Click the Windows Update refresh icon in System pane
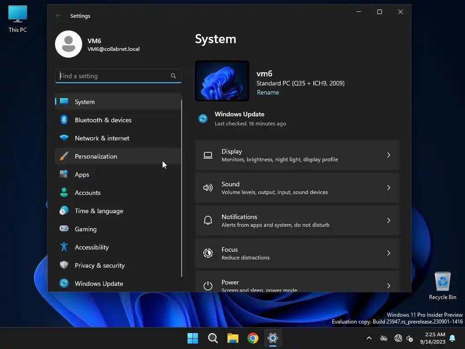This screenshot has height=349, width=465. [x=203, y=119]
